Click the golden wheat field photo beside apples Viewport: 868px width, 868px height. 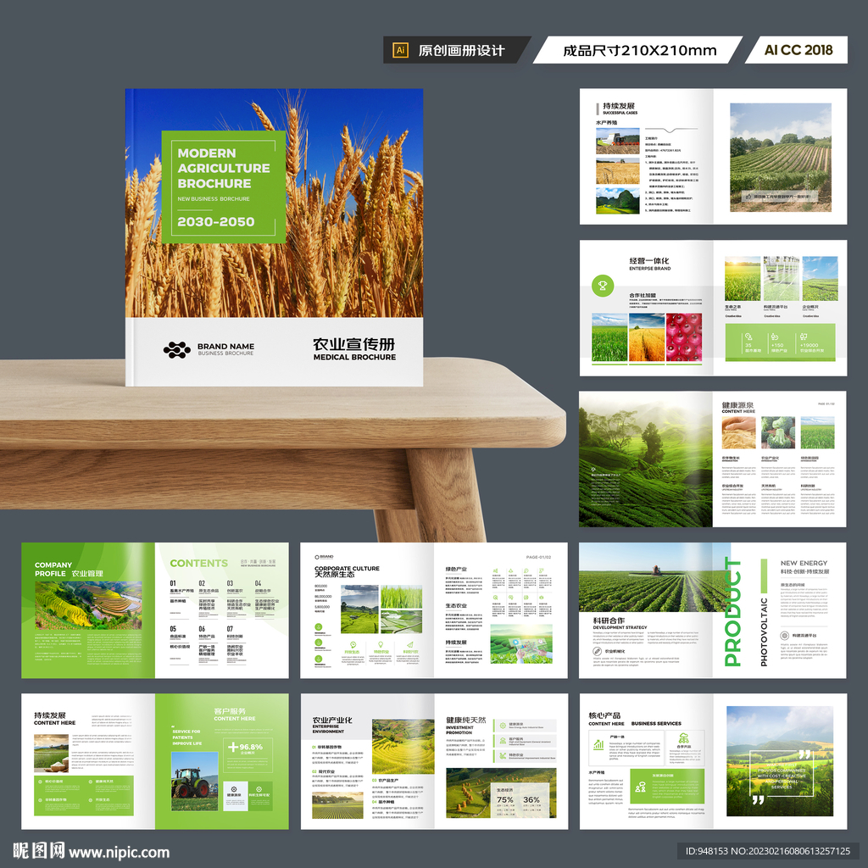point(647,337)
